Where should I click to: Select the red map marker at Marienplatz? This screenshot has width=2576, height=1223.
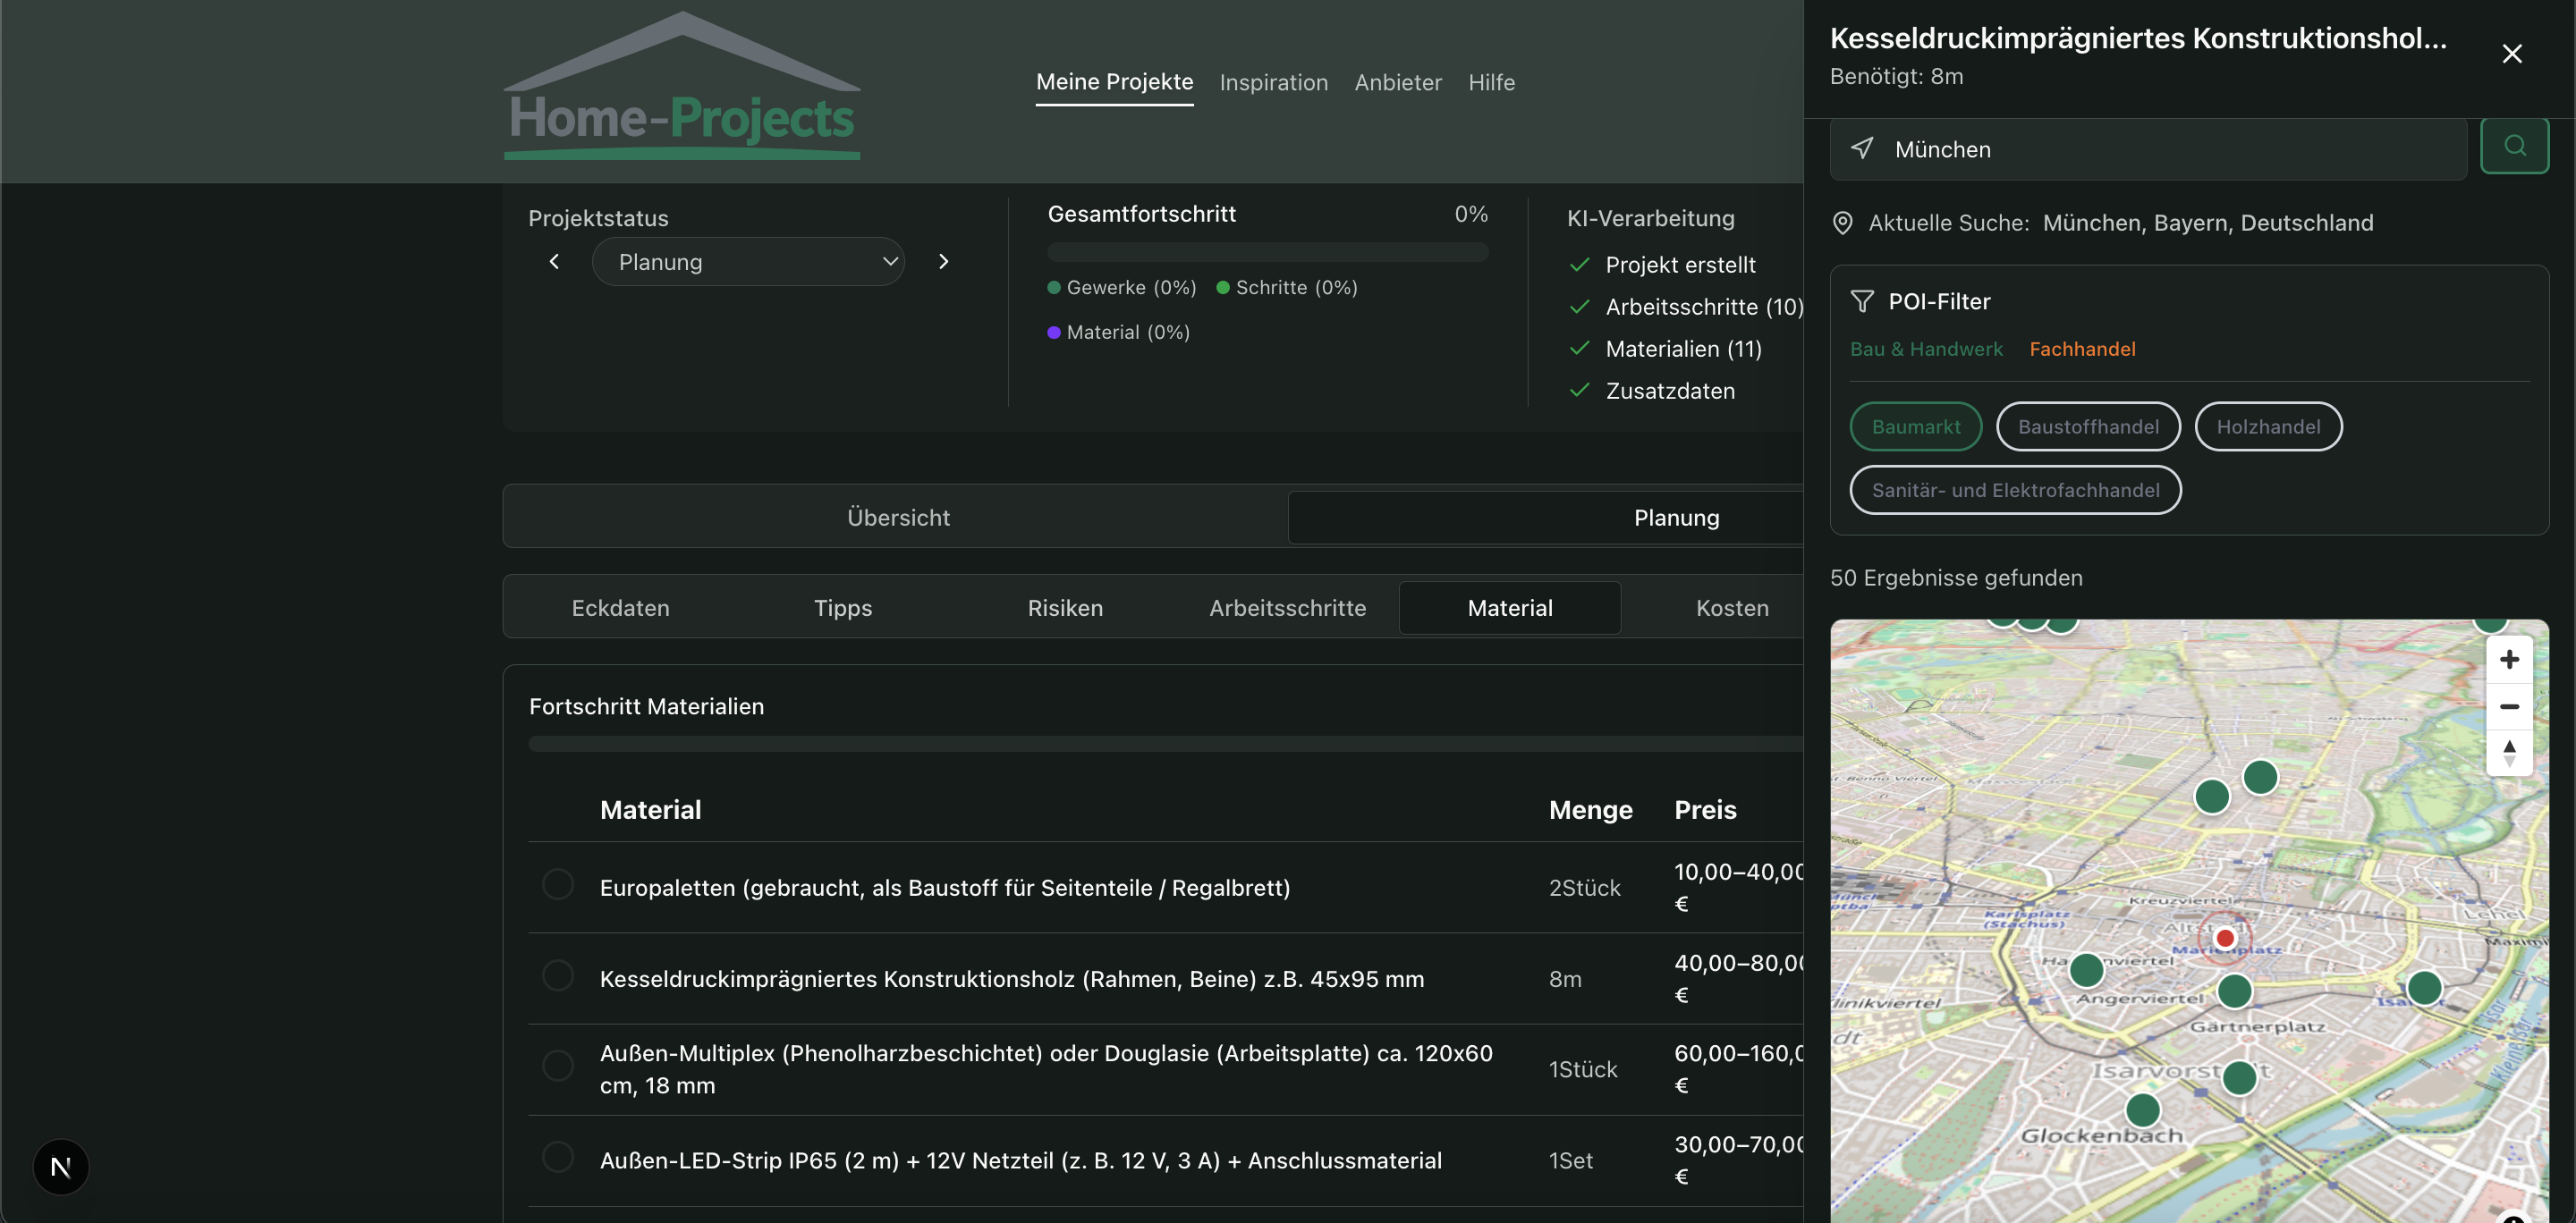(2226, 937)
